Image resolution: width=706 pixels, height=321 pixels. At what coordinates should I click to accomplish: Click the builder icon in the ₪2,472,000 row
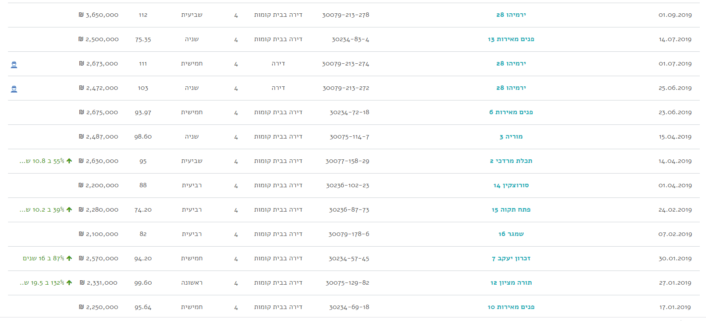14,89
